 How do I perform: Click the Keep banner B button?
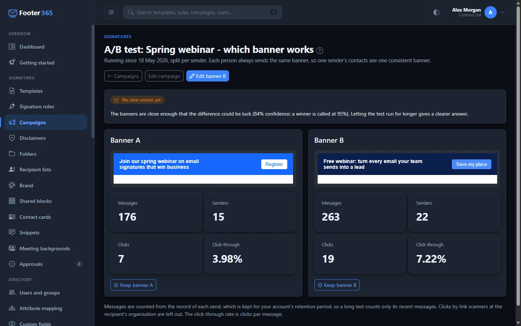pos(337,285)
